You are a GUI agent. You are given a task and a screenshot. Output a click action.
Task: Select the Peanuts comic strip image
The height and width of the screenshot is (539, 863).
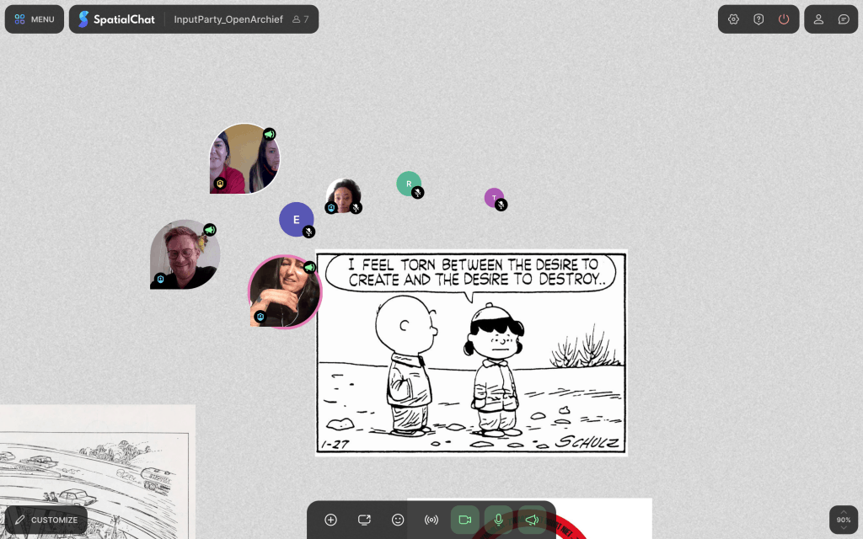pyautogui.click(x=471, y=353)
